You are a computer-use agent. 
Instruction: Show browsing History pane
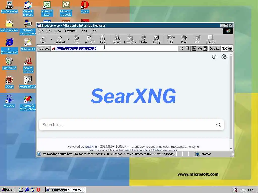click(156, 39)
